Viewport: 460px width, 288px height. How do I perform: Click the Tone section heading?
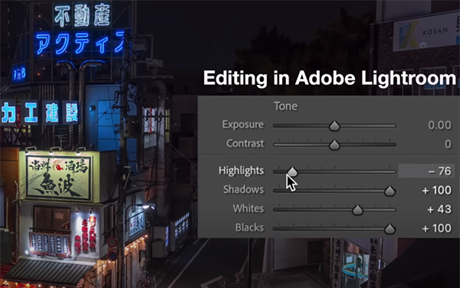(x=286, y=106)
